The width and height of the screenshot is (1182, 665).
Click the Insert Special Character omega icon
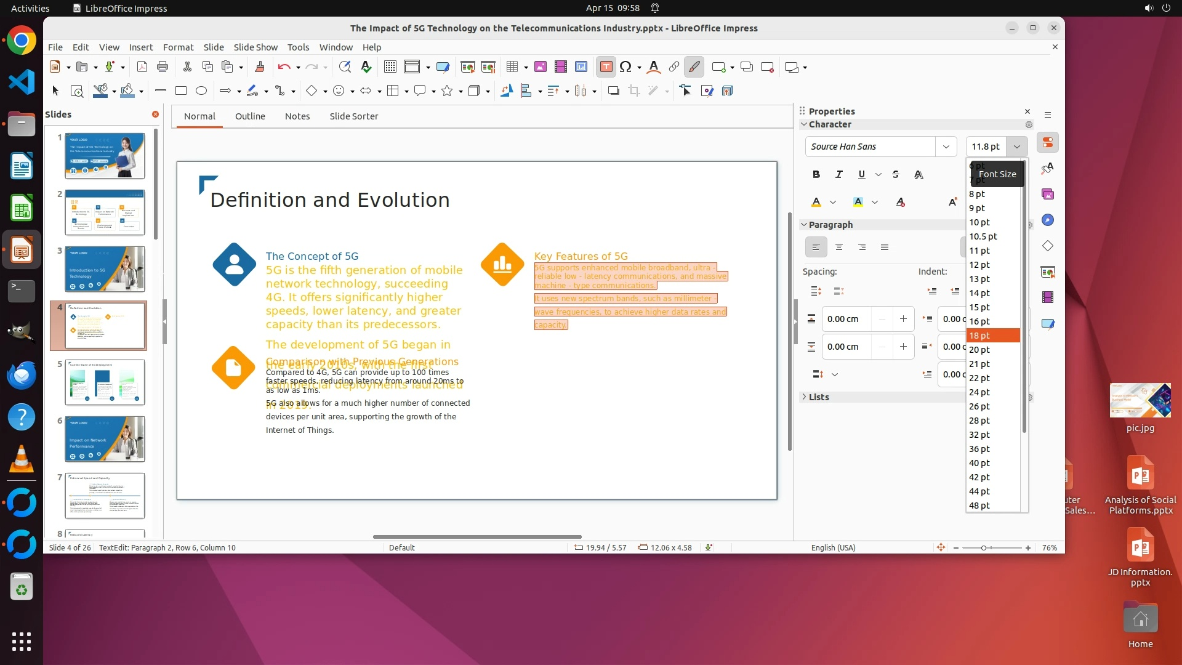pos(625,67)
